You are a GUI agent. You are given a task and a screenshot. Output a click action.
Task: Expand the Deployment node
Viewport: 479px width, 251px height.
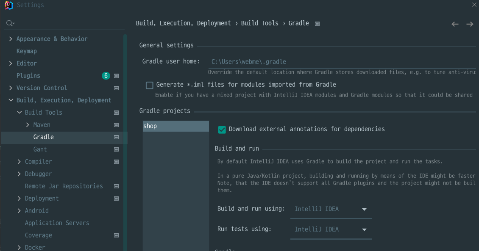(19, 199)
